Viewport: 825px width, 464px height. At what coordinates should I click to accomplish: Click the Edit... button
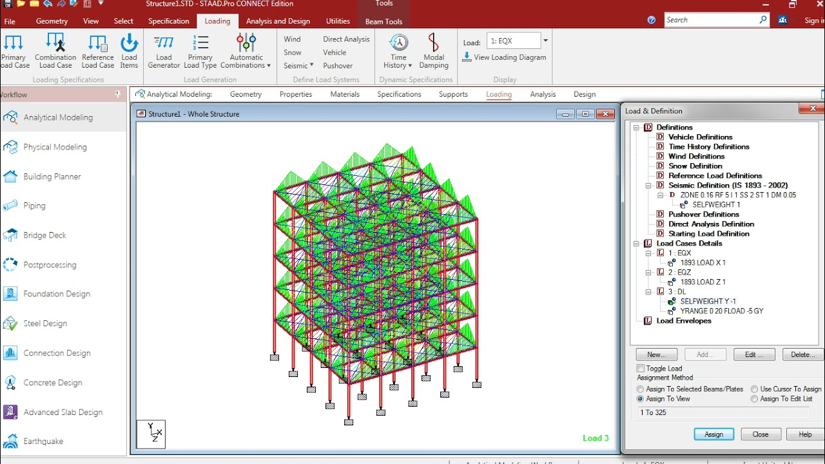[x=754, y=354]
